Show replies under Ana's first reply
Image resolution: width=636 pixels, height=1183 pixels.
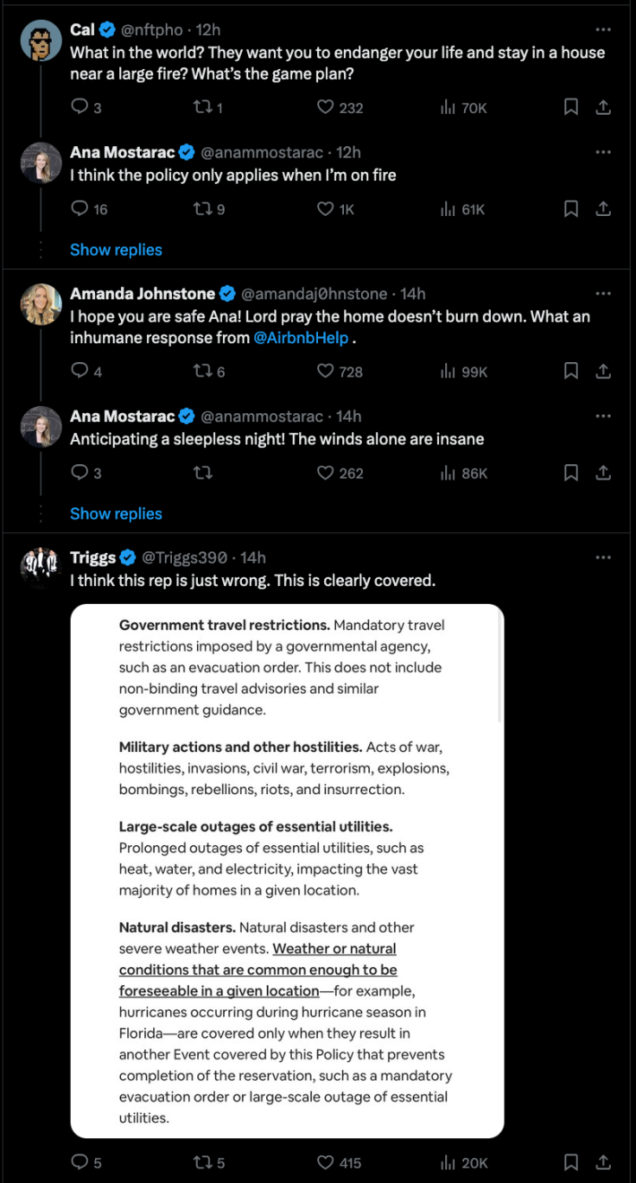(x=116, y=249)
